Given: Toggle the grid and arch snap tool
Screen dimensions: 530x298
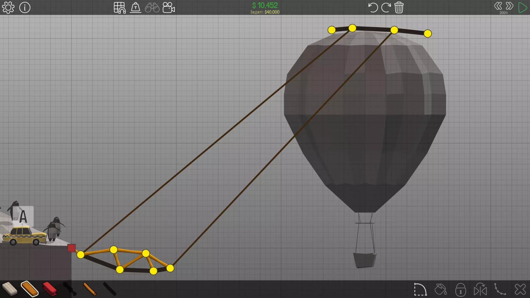Looking at the screenshot, I should (x=120, y=7).
